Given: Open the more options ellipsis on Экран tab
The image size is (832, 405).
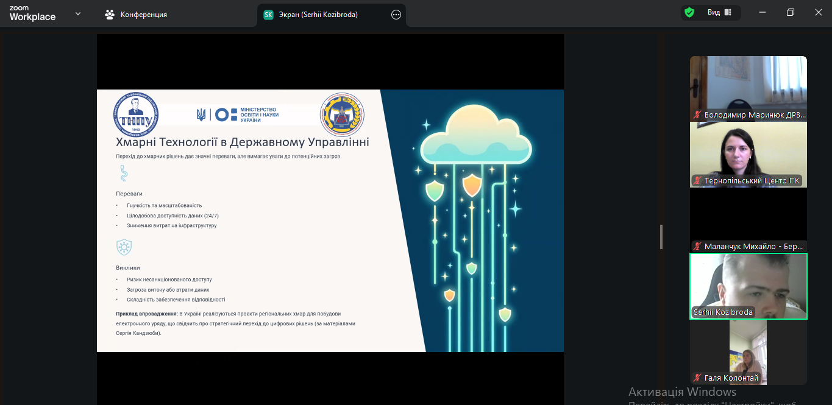Looking at the screenshot, I should coord(396,15).
